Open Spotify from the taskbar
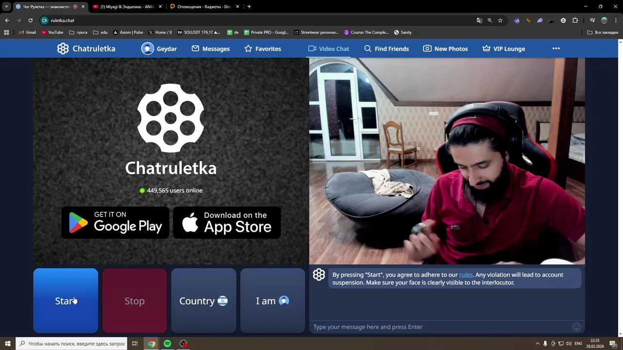623x350 pixels. 167,344
